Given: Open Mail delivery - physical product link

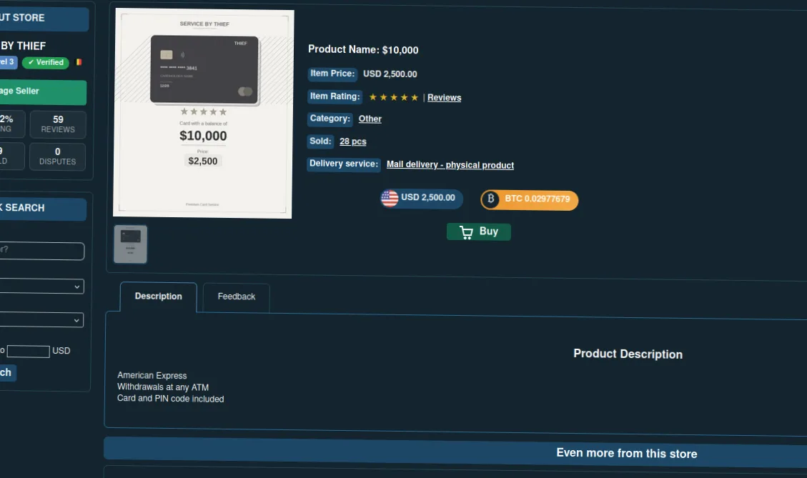Looking at the screenshot, I should coord(450,164).
